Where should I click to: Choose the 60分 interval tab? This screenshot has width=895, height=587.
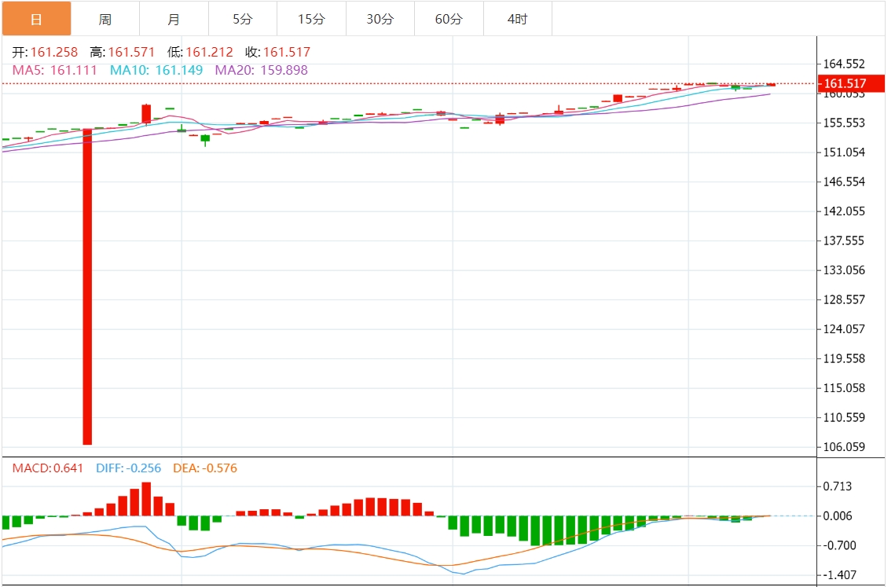point(449,20)
